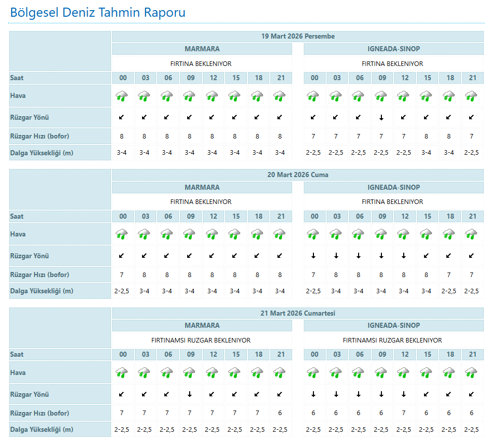Screen dimensions: 494x444
Task: Click the 21 Mart Igneada-Sinop 03:00 wind arrow
Action: (336, 394)
